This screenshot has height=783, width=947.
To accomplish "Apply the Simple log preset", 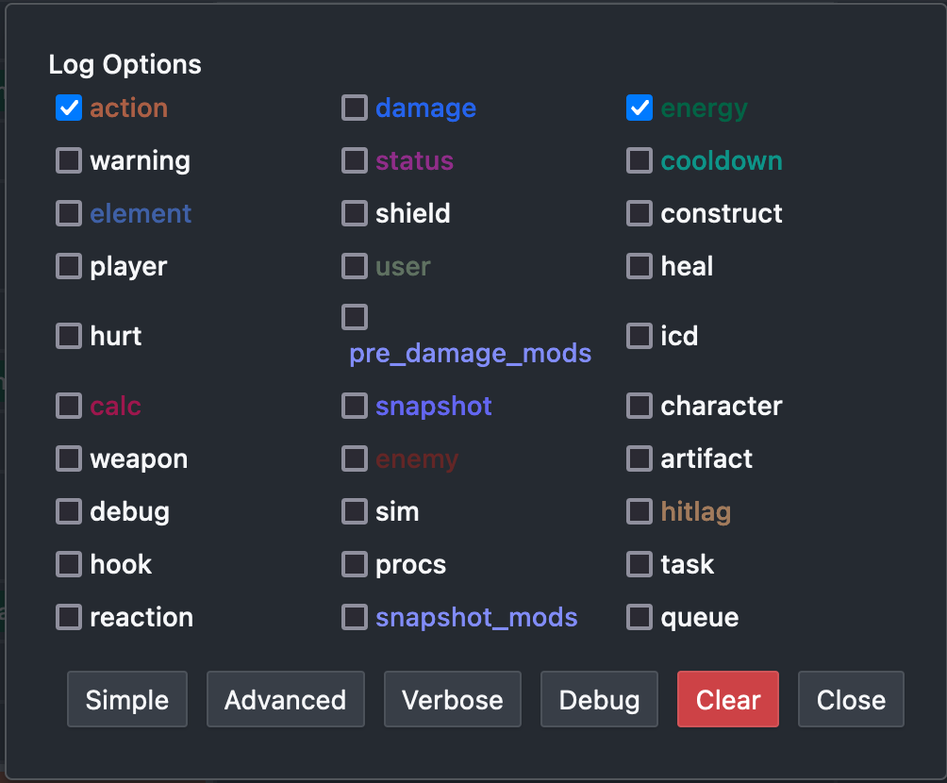I will tap(126, 699).
